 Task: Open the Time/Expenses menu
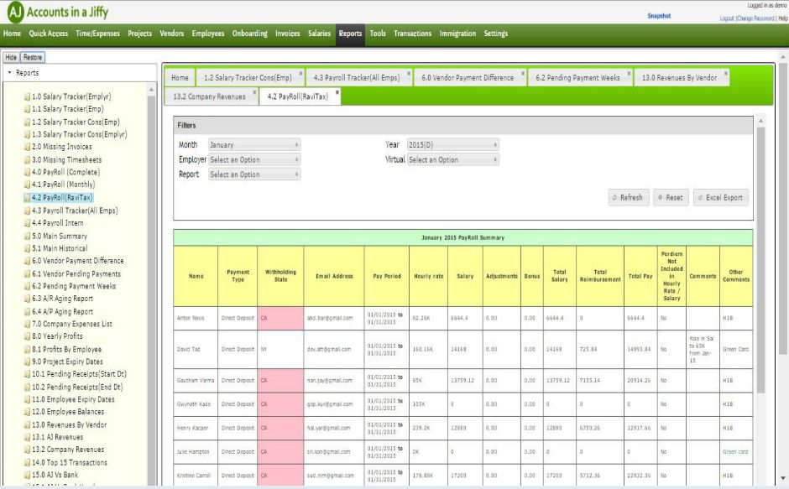[97, 34]
